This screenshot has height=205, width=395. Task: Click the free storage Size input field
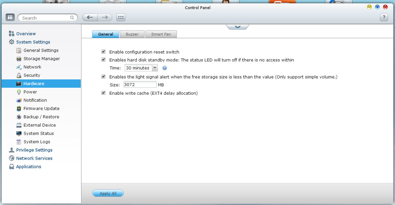point(140,85)
